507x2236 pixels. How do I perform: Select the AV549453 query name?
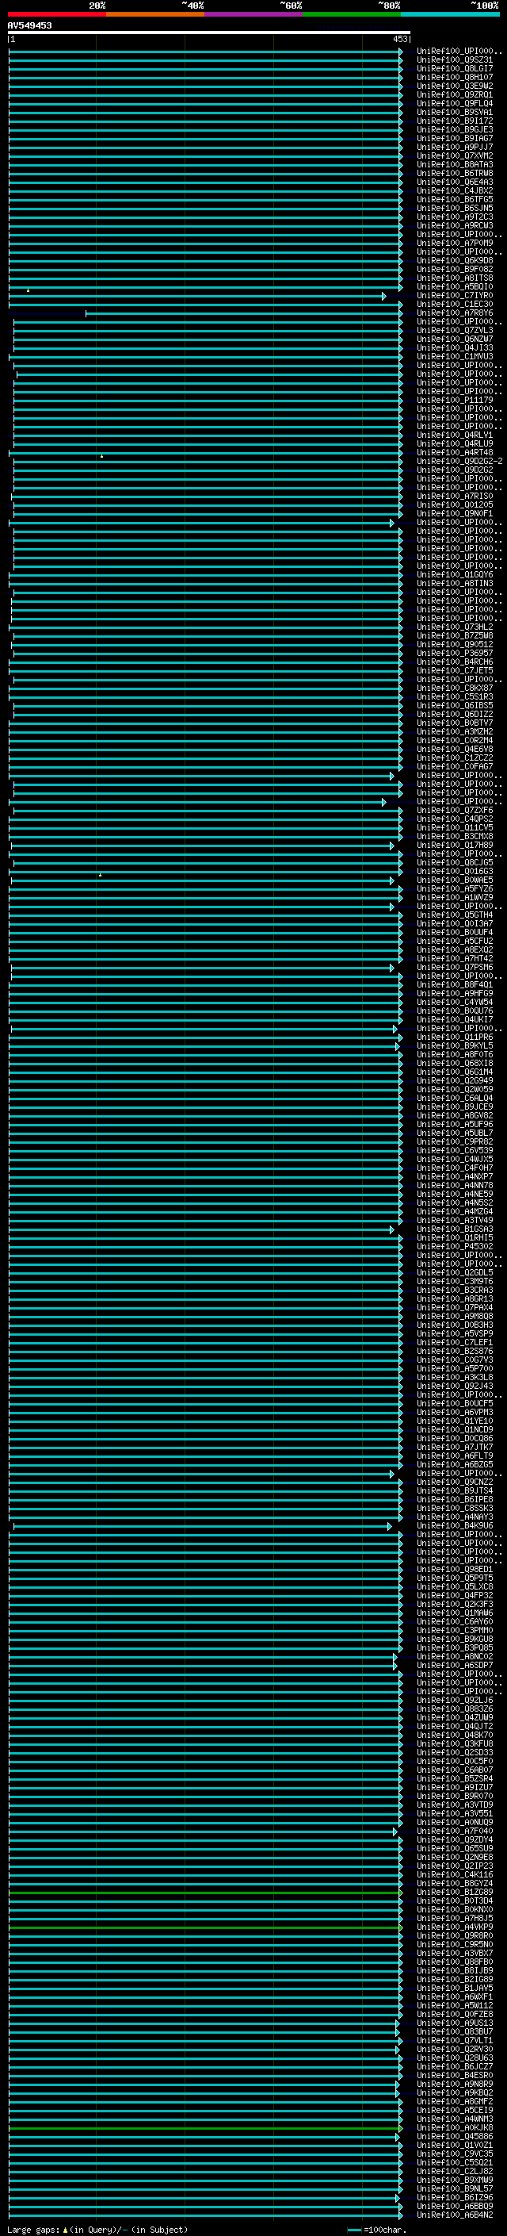click(29, 26)
